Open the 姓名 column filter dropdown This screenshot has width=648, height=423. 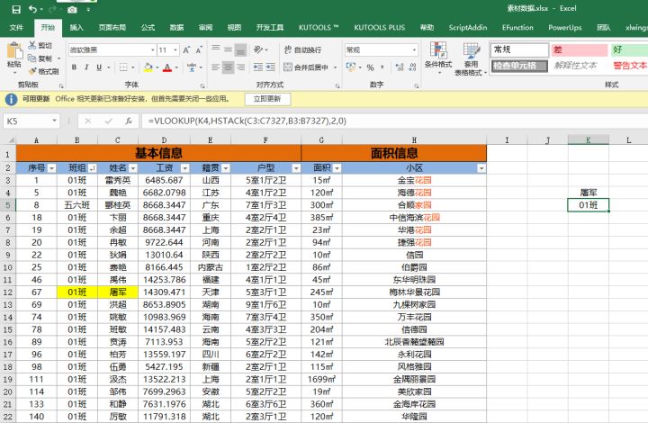pos(133,168)
